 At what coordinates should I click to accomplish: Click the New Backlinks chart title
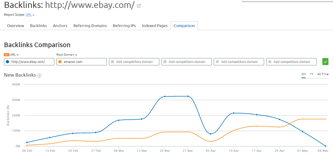[x=20, y=75]
